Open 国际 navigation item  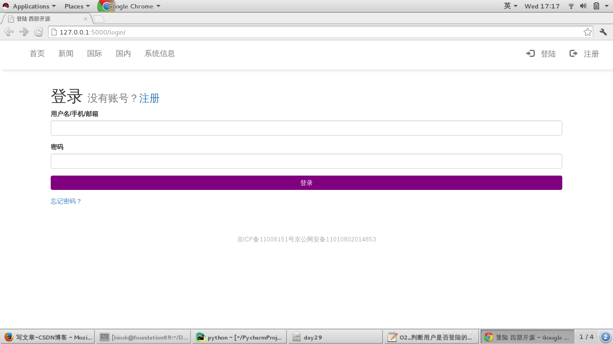click(x=95, y=53)
